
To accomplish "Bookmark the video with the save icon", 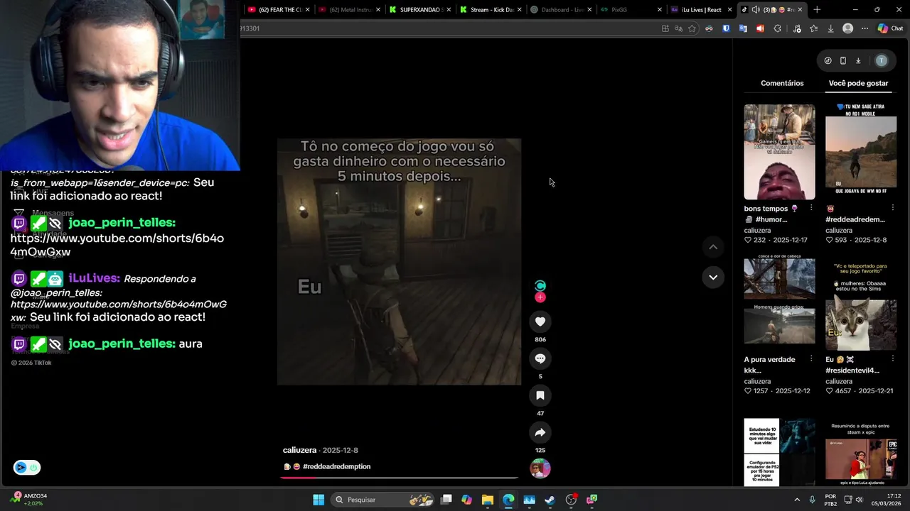I will point(540,395).
